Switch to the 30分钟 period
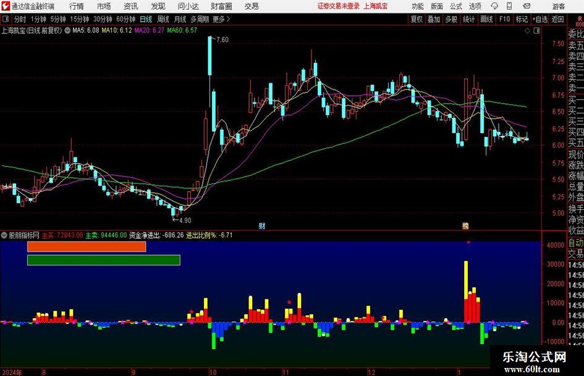584x376 pixels. [103, 19]
